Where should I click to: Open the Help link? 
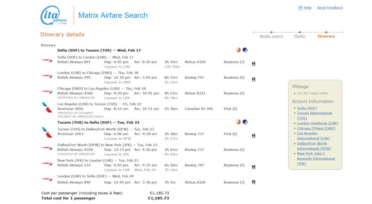click(307, 8)
